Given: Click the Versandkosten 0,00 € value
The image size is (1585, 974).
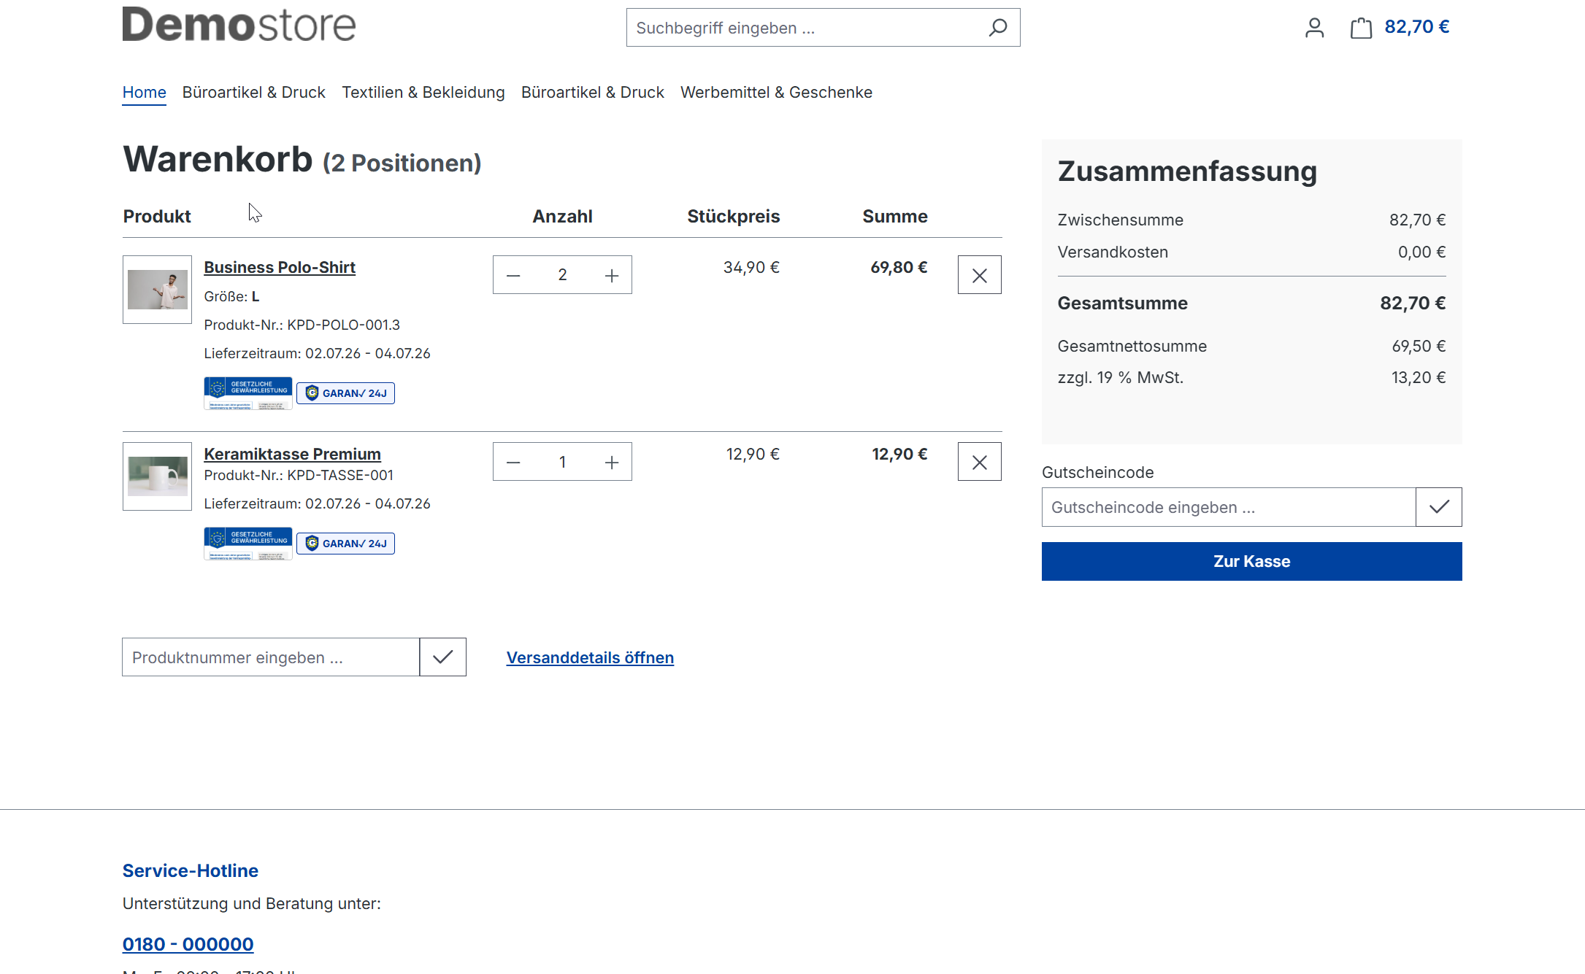Looking at the screenshot, I should (x=1421, y=252).
